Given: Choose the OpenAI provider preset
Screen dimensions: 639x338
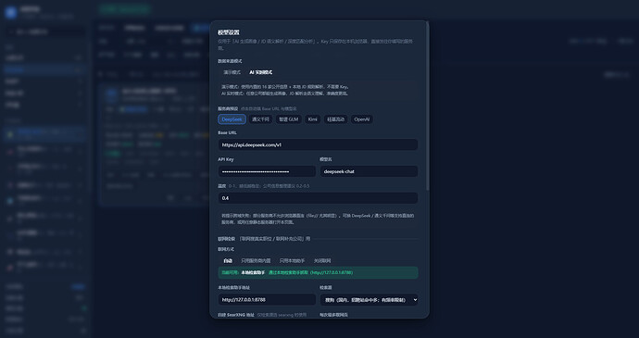Looking at the screenshot, I should coord(362,119).
